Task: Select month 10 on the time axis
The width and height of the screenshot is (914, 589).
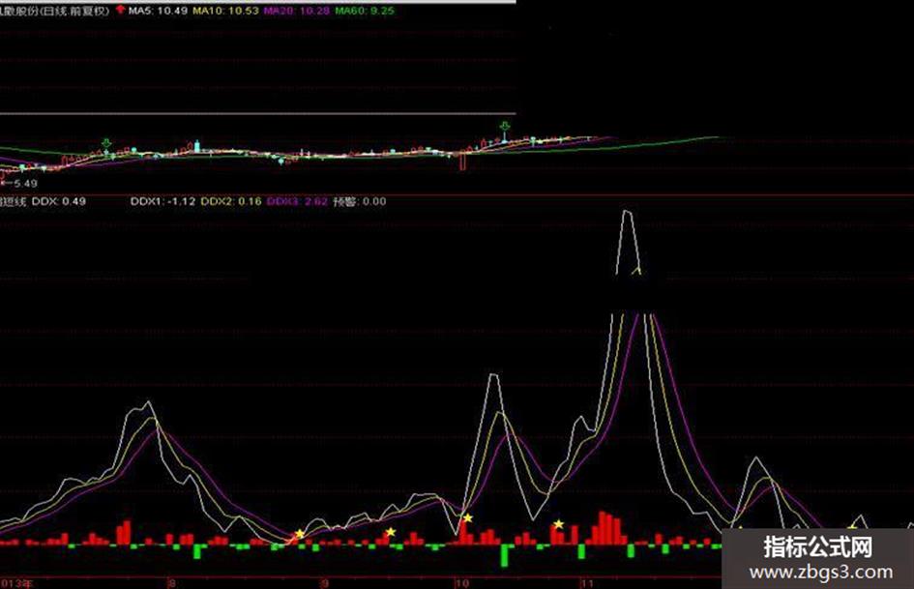Action: (x=461, y=582)
